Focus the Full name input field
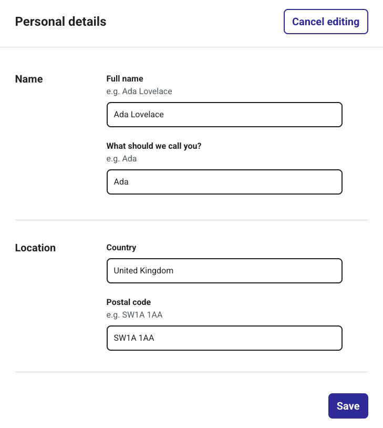This screenshot has width=383, height=428. pyautogui.click(x=224, y=115)
